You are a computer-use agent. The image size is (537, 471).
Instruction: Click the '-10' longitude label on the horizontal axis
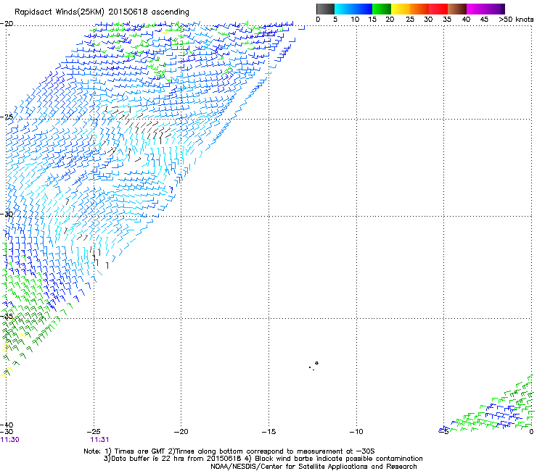(356, 432)
